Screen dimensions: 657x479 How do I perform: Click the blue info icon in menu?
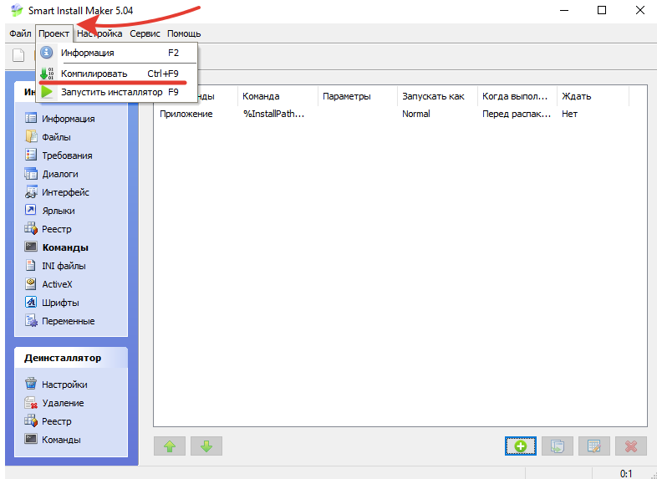point(46,53)
